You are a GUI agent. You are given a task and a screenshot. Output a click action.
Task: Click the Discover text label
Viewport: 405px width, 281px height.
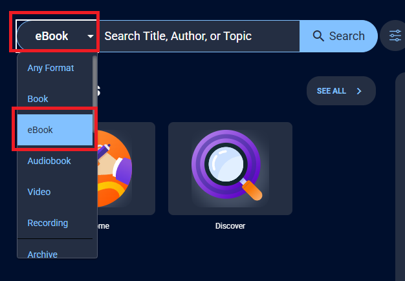(230, 226)
